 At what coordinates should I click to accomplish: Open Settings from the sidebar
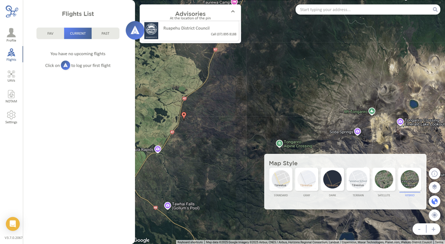click(x=11, y=117)
